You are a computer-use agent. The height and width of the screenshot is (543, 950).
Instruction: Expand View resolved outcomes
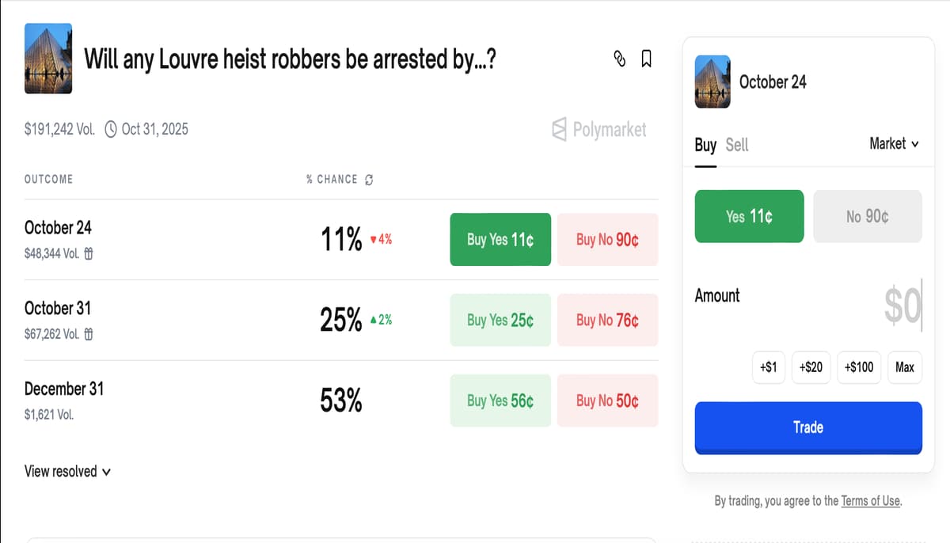[x=67, y=472]
